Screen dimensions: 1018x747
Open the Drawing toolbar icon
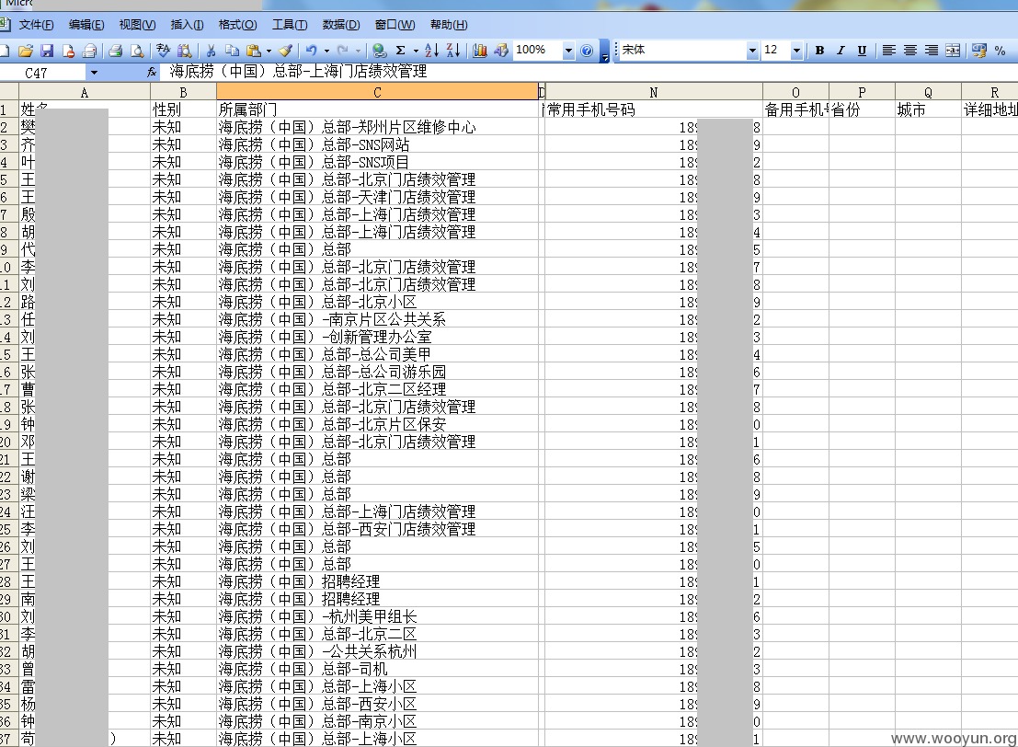500,50
